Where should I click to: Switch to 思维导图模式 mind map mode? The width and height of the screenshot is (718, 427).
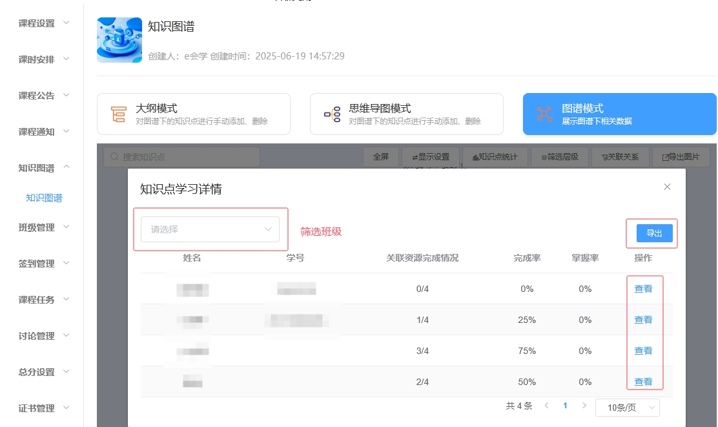click(x=407, y=114)
